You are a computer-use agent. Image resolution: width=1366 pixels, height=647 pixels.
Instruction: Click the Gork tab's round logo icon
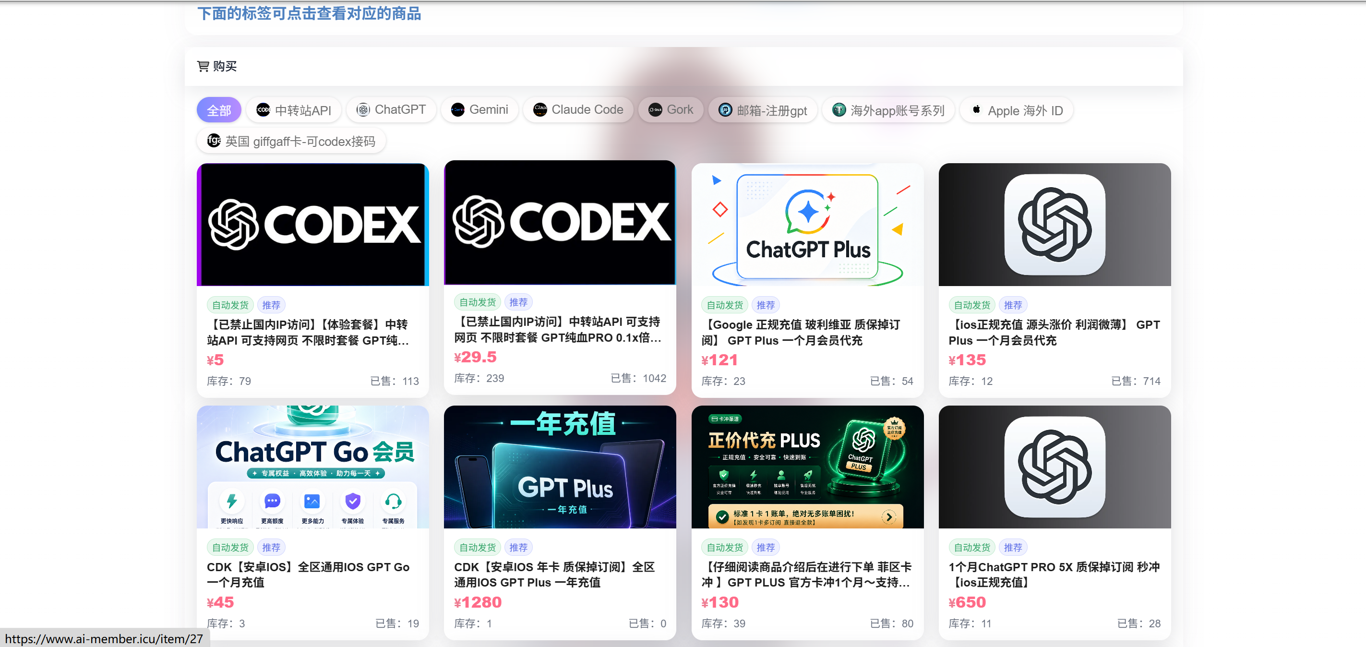[x=656, y=110]
